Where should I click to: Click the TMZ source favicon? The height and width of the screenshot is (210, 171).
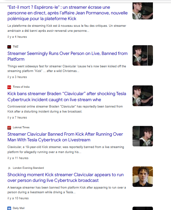pos(9,47)
